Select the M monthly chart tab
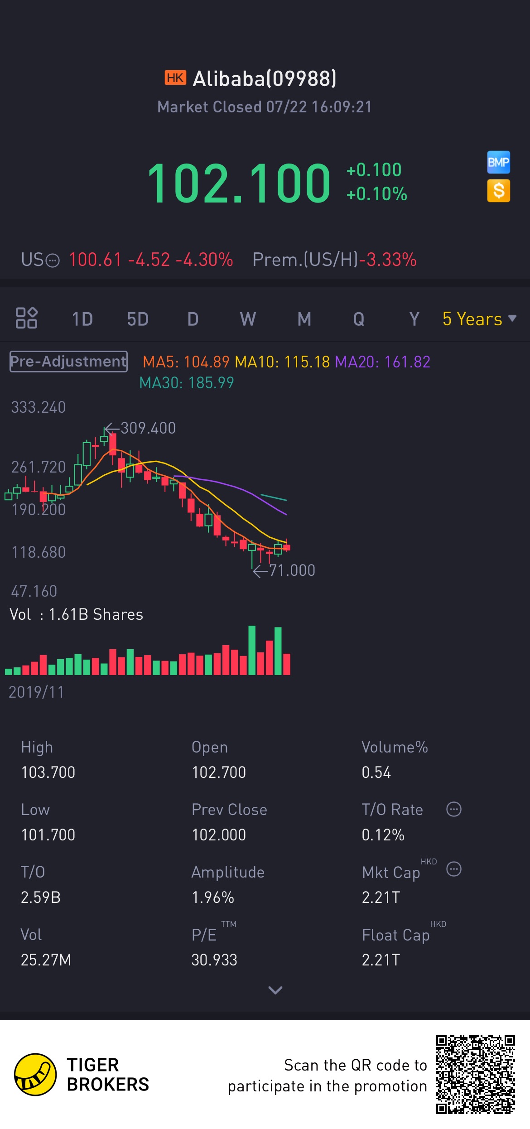The width and height of the screenshot is (530, 1129). [304, 319]
